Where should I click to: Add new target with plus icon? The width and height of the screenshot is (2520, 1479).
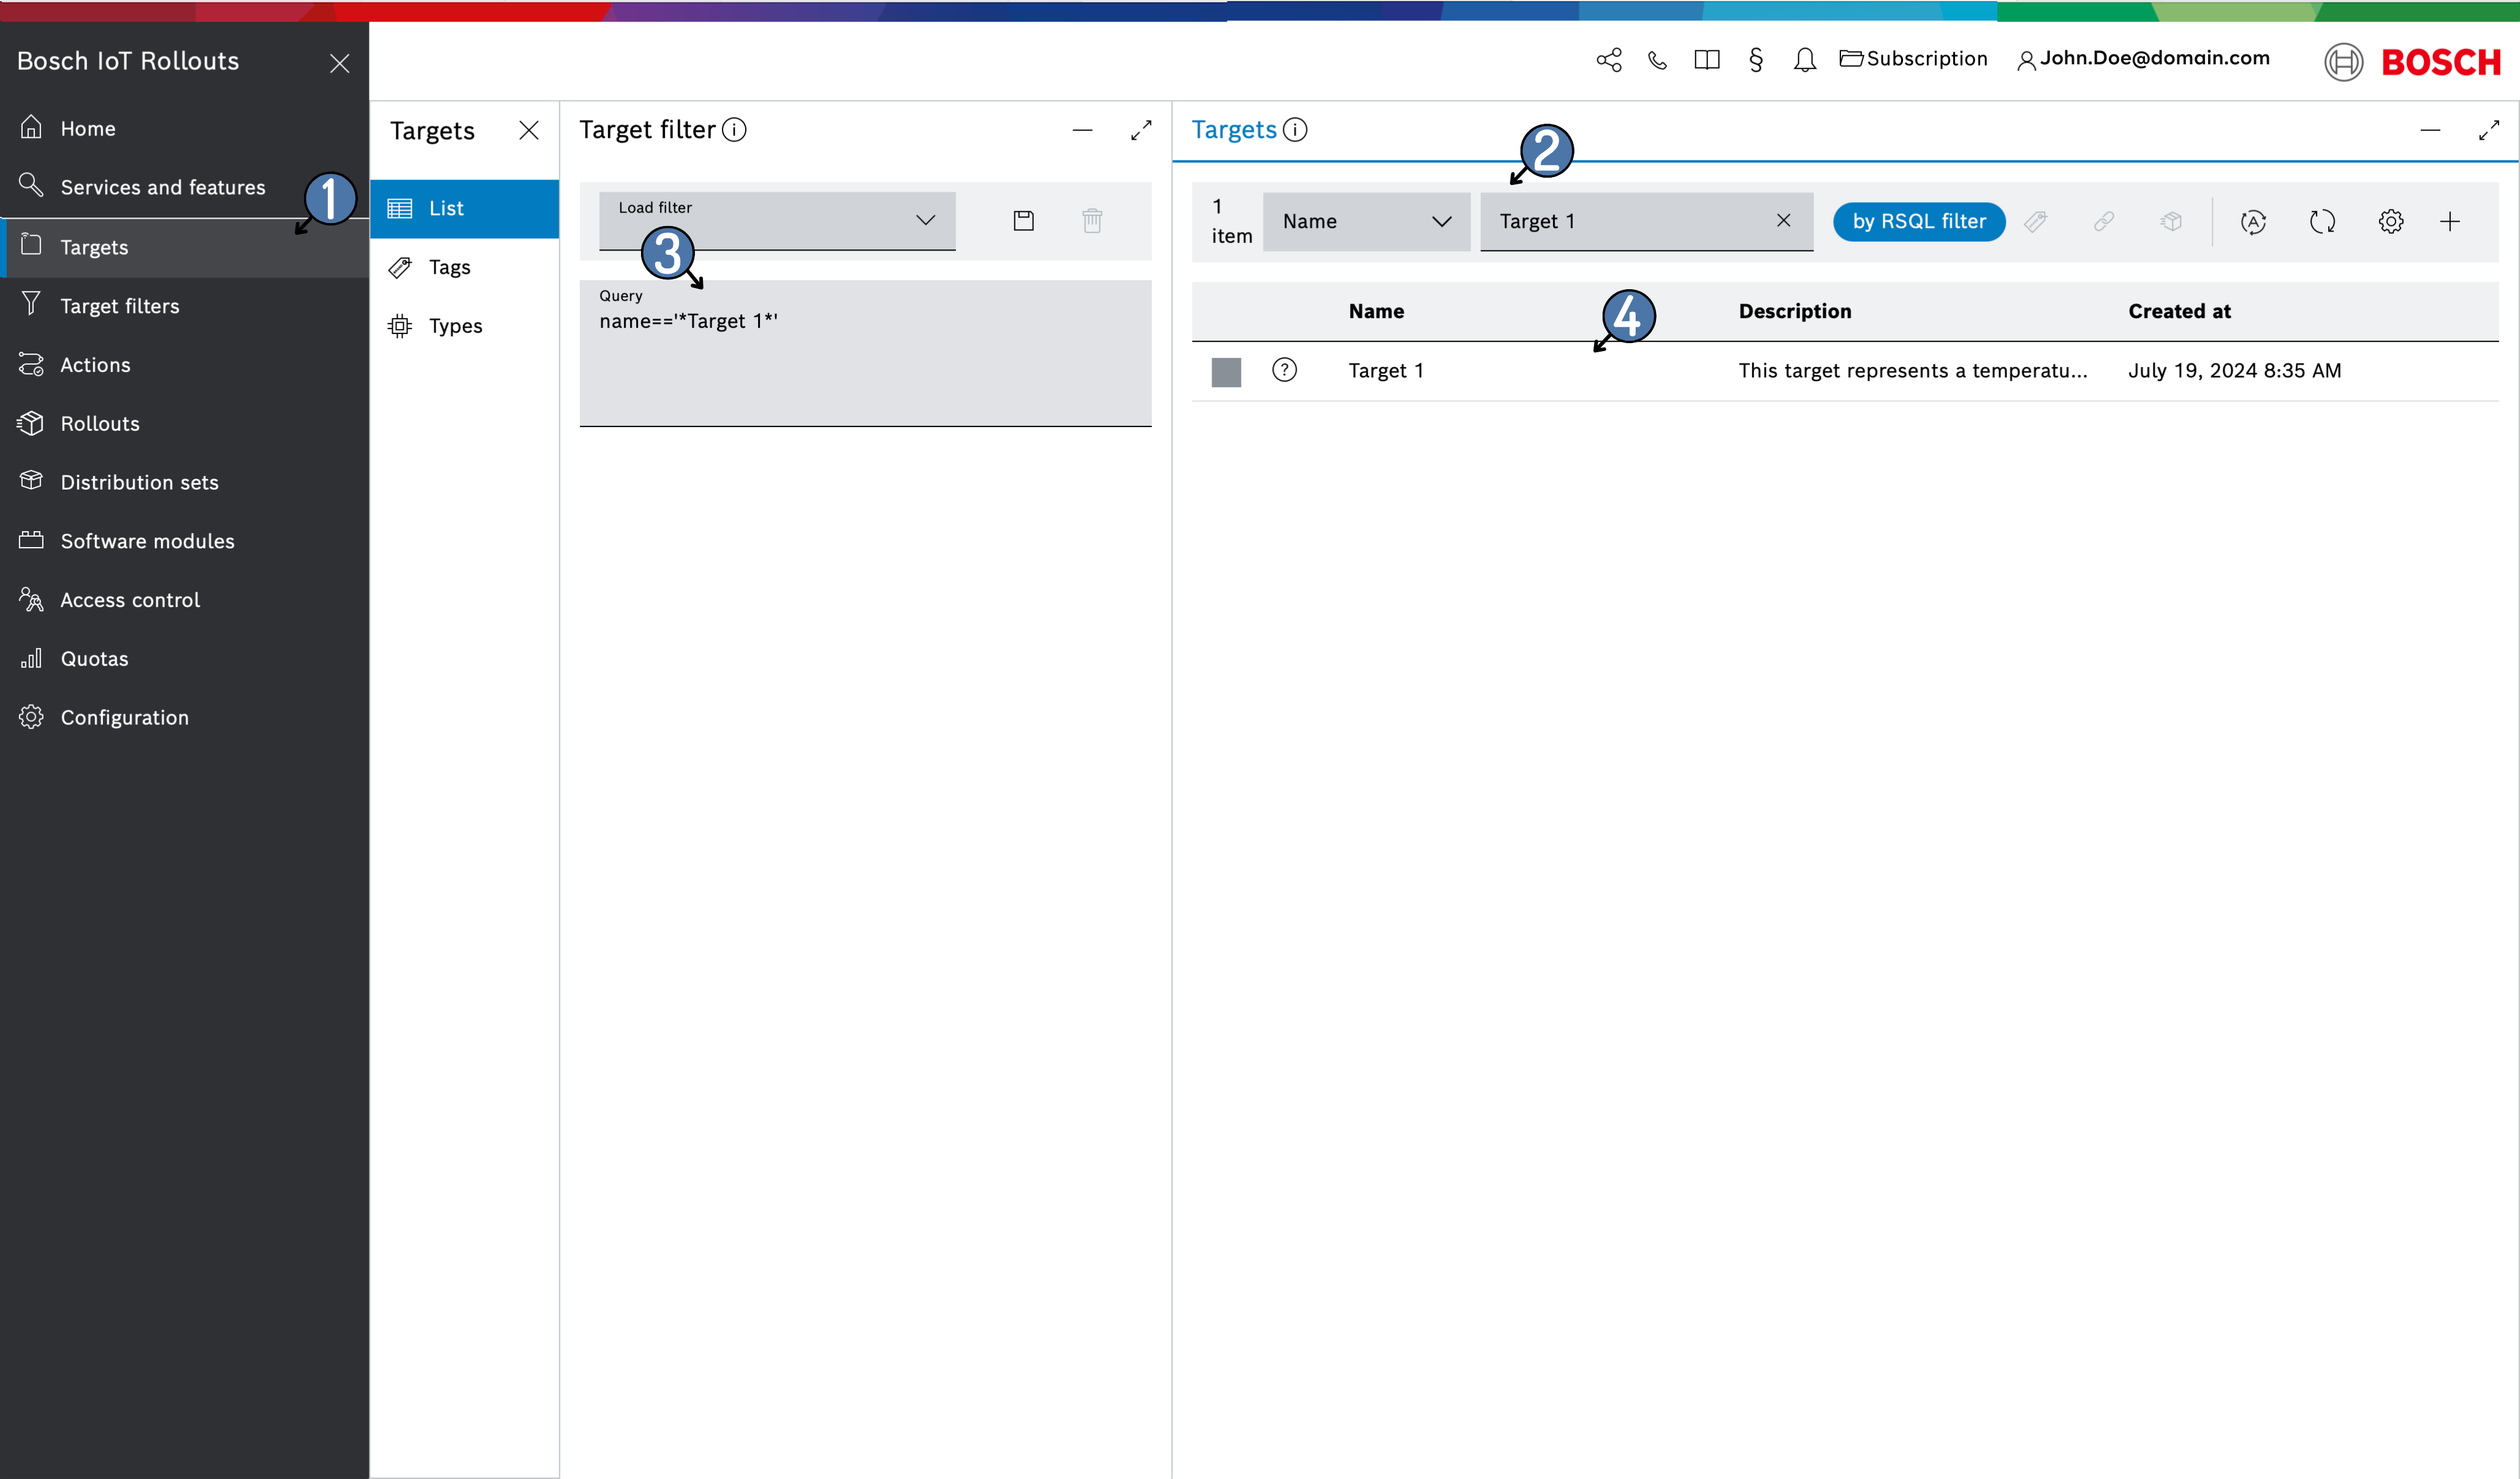tap(2449, 222)
